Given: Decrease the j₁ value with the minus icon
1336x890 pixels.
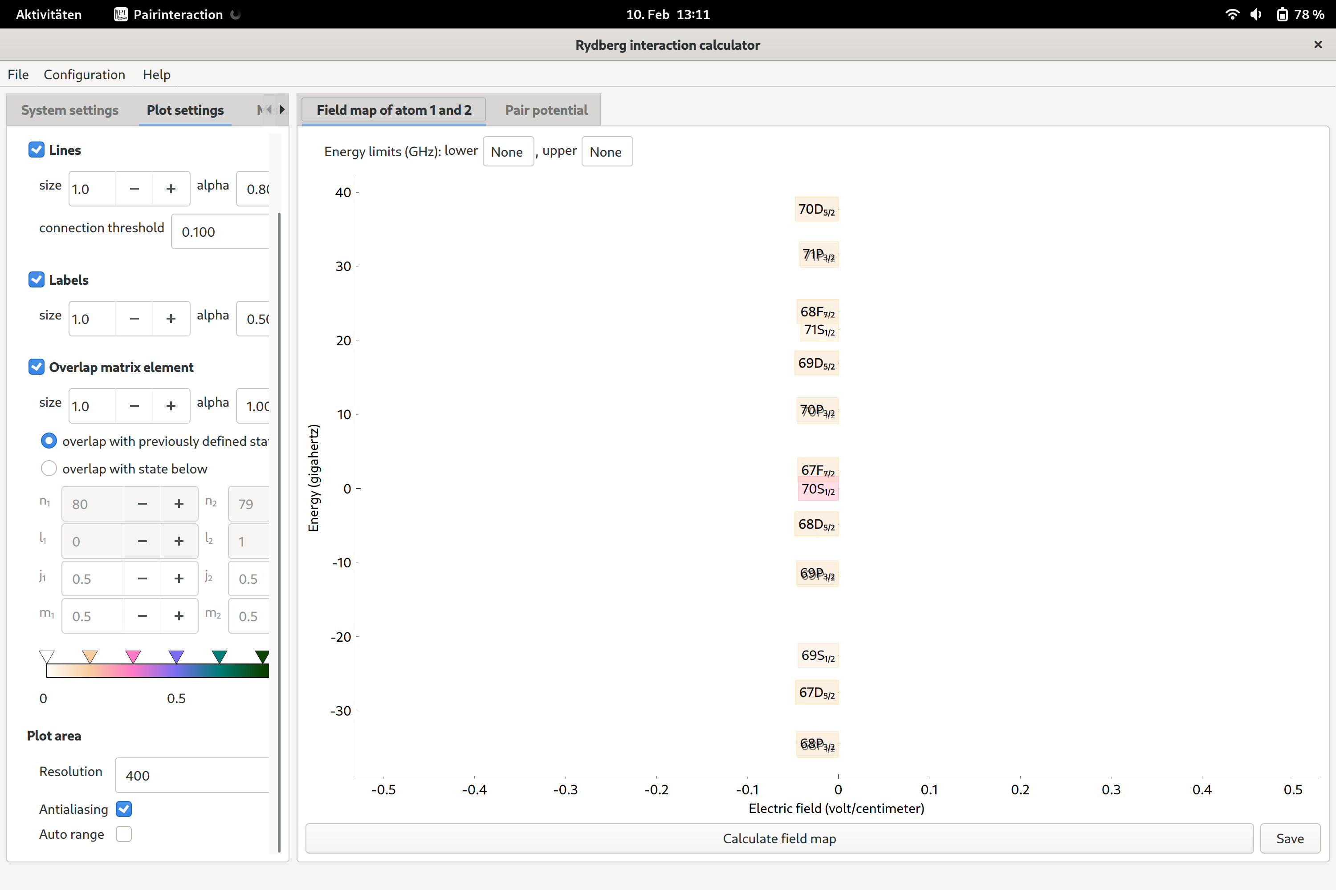Looking at the screenshot, I should [142, 578].
